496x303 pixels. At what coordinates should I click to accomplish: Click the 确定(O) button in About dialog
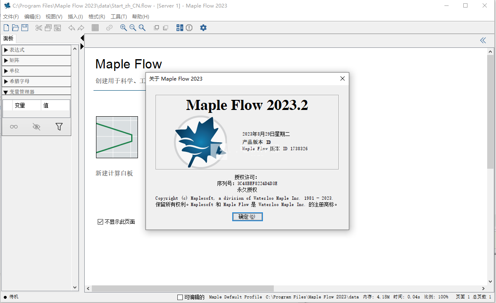click(247, 217)
